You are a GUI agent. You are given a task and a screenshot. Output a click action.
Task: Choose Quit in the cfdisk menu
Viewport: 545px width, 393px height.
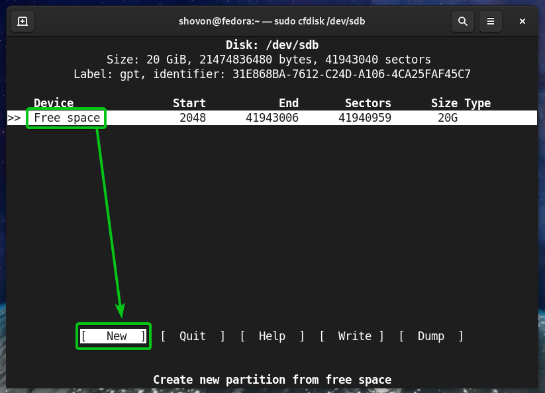[x=193, y=336]
